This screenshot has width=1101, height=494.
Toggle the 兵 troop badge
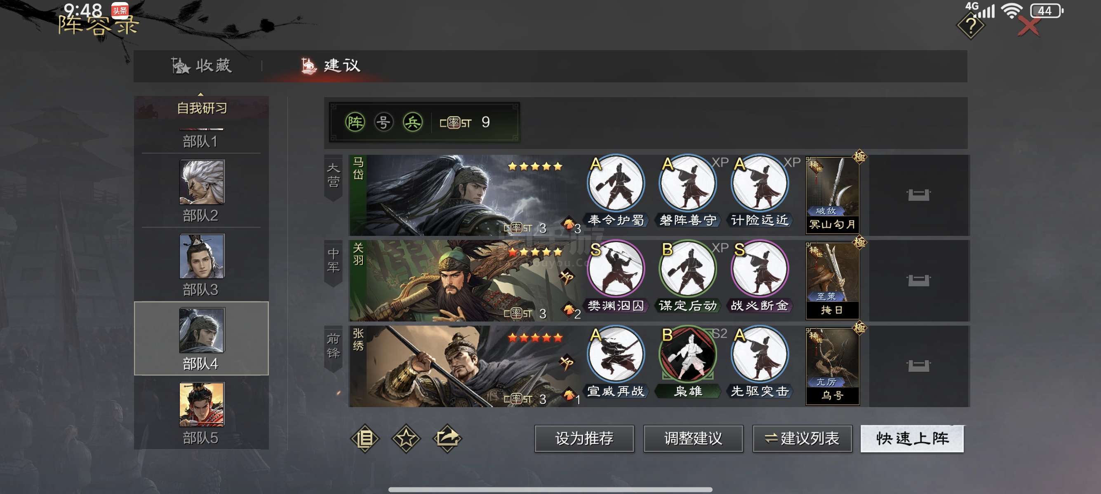click(412, 122)
